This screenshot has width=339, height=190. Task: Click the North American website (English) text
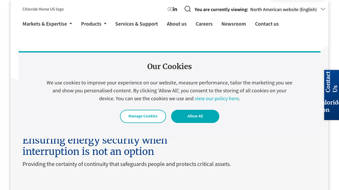[283, 9]
